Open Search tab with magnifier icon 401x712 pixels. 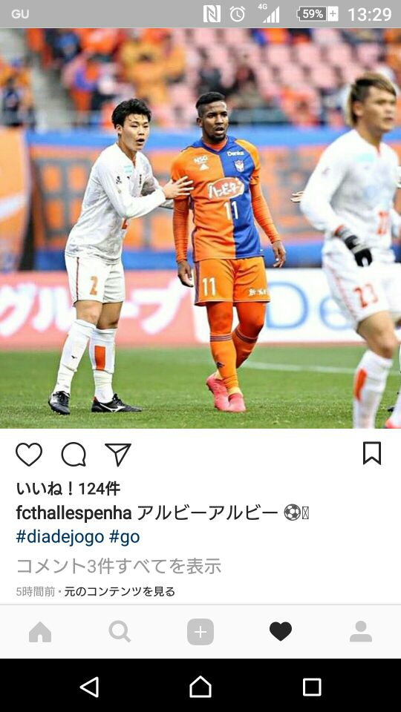click(120, 632)
